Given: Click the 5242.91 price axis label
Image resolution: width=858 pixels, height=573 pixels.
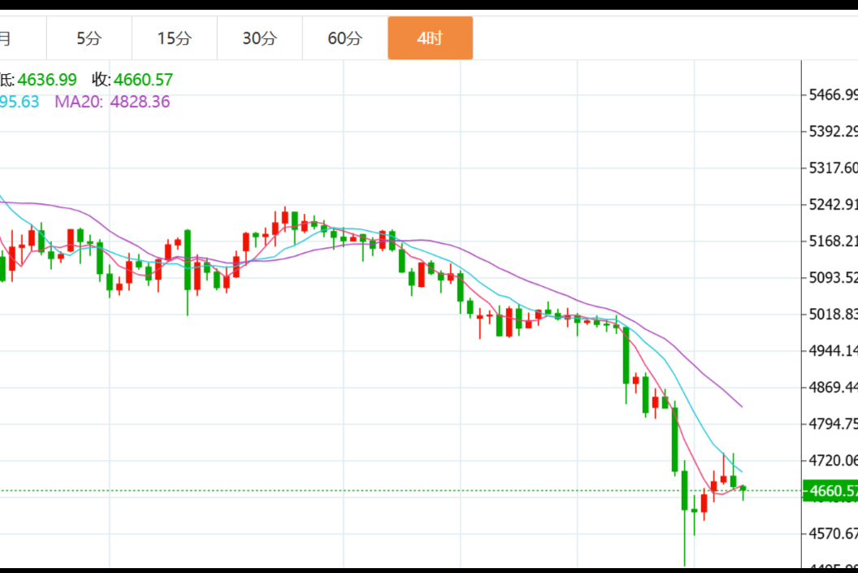Looking at the screenshot, I should coord(833,204).
